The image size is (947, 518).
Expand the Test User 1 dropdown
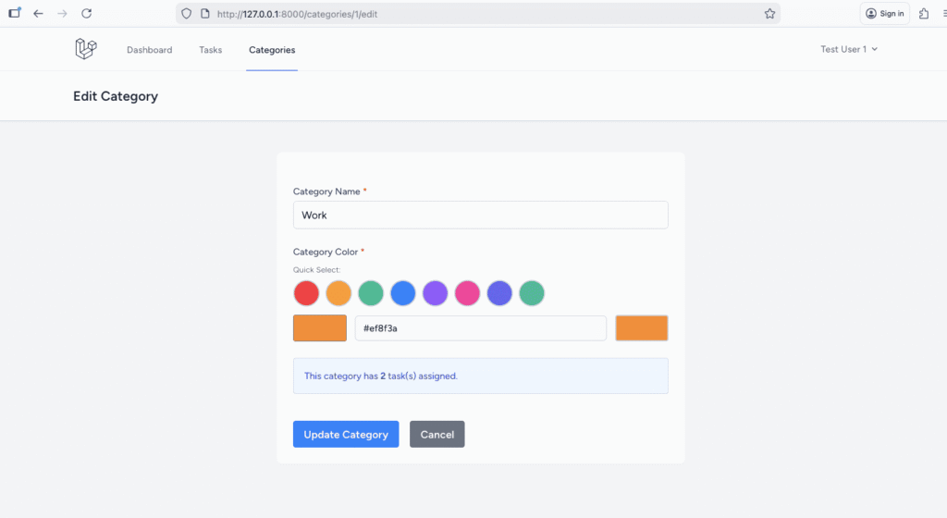click(848, 50)
